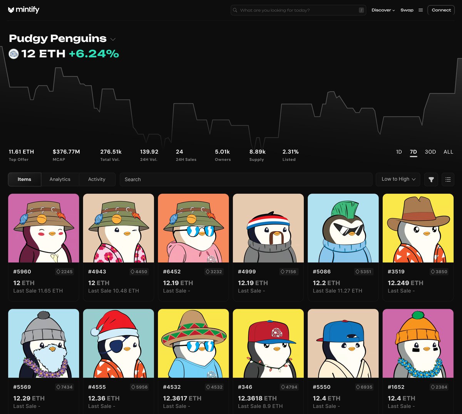Click the 11.61 ETH Top Offer stat
This screenshot has height=414, width=462.
(21, 155)
